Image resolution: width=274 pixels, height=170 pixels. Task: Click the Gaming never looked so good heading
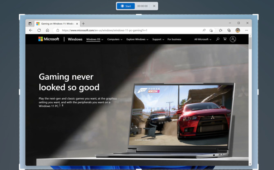coord(69,82)
